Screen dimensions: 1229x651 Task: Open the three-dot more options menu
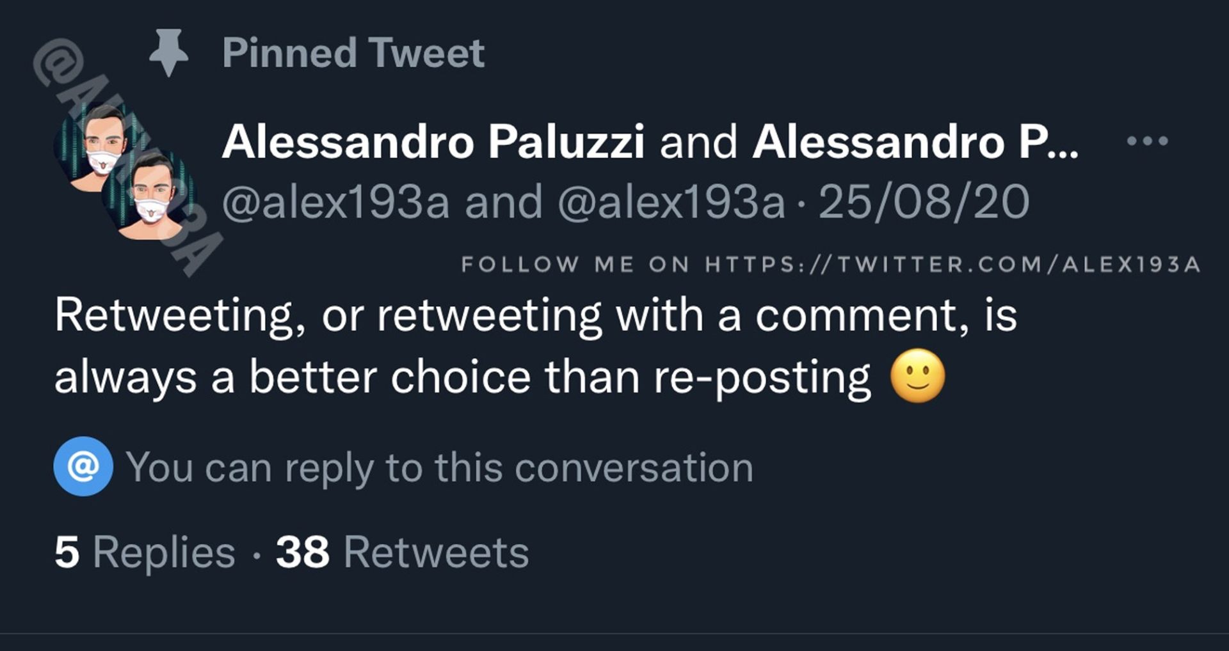click(x=1147, y=141)
